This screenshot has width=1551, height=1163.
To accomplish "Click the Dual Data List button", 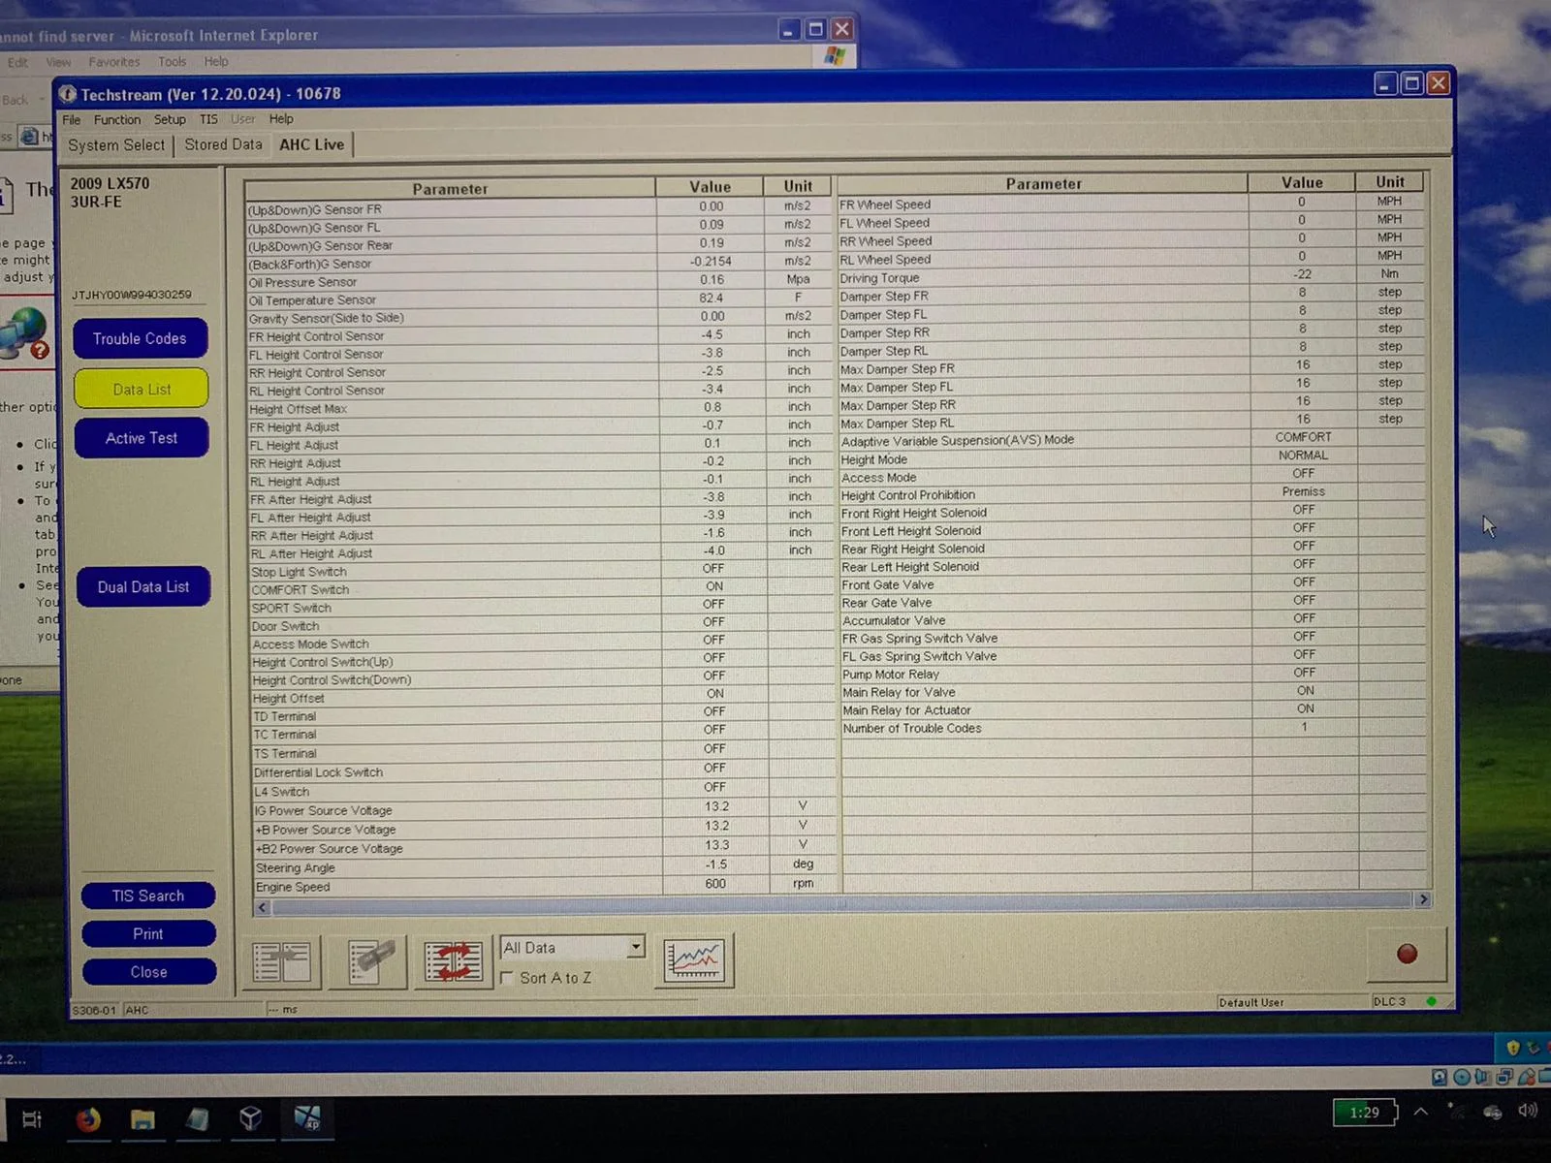I will 143,586.
